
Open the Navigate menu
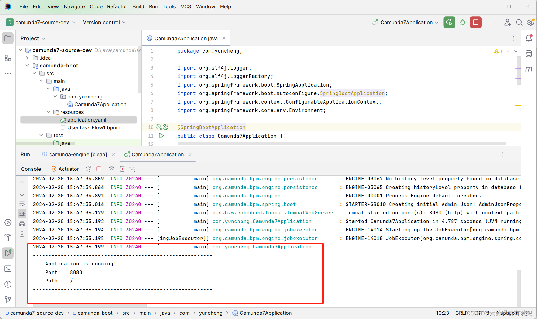[74, 6]
